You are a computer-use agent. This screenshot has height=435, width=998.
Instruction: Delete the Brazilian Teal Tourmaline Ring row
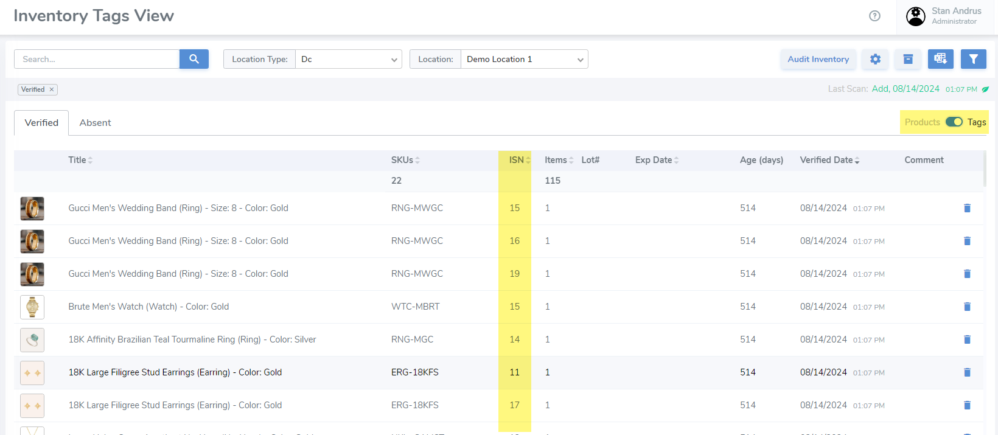point(967,339)
